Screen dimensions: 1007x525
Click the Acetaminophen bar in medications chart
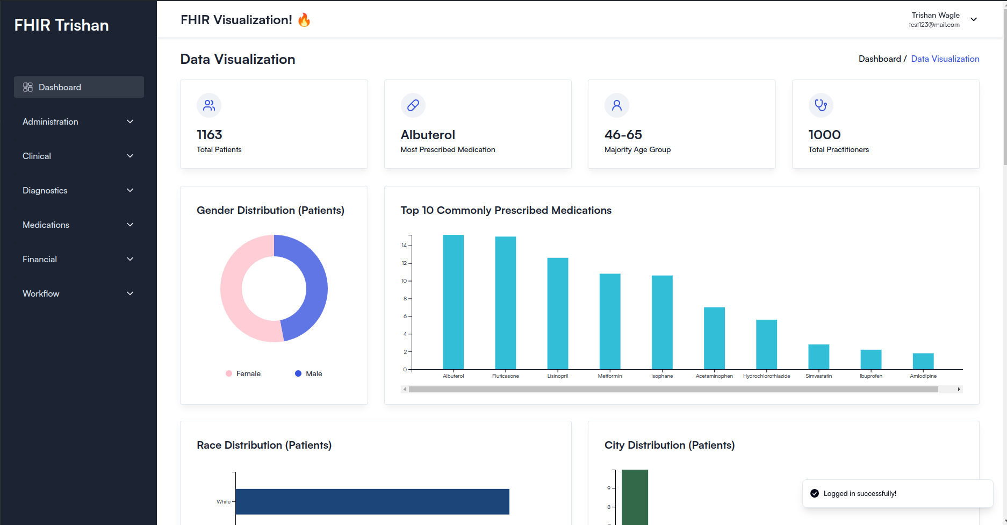714,338
